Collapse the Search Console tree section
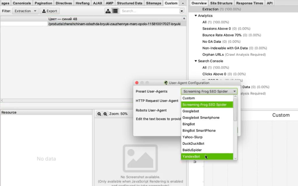The width and height of the screenshot is (298, 186). click(x=196, y=61)
